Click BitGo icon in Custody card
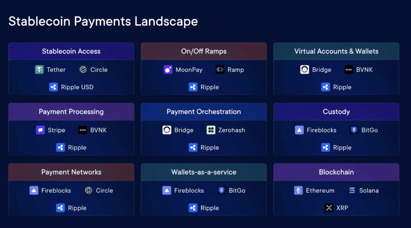This screenshot has width=411, height=228. [354, 130]
